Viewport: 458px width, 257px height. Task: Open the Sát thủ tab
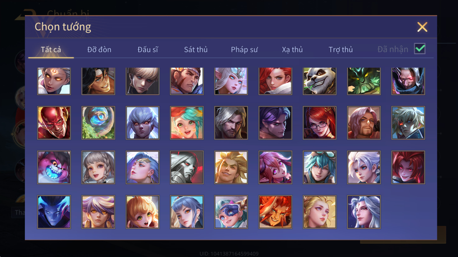point(196,50)
